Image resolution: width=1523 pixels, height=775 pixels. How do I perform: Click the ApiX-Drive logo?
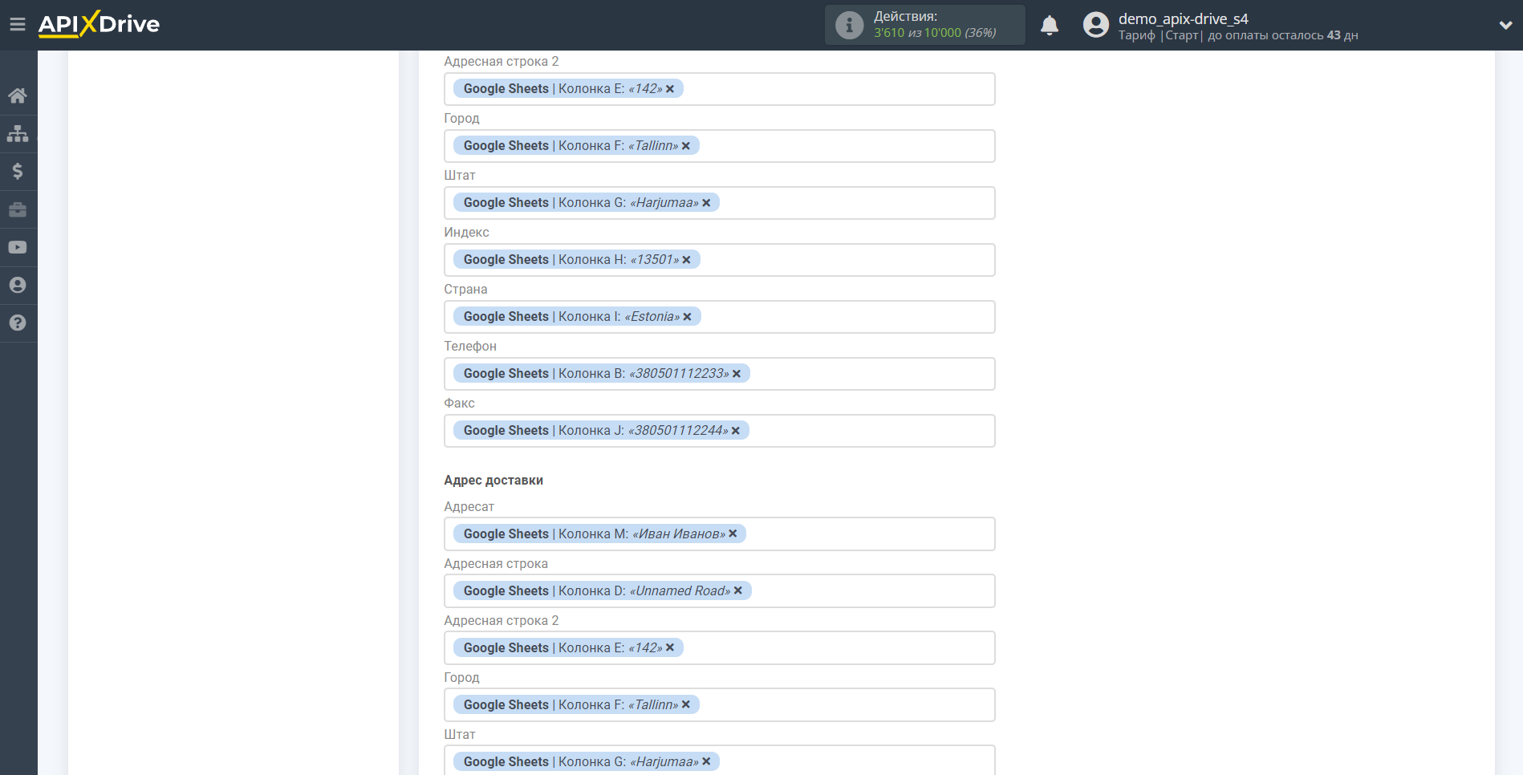pyautogui.click(x=99, y=24)
